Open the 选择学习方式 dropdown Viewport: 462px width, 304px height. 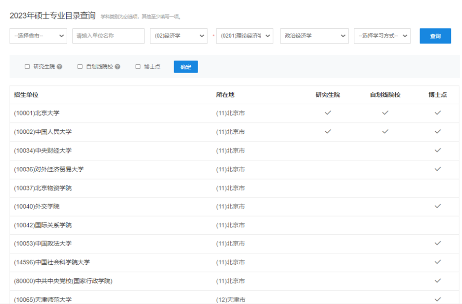point(382,36)
